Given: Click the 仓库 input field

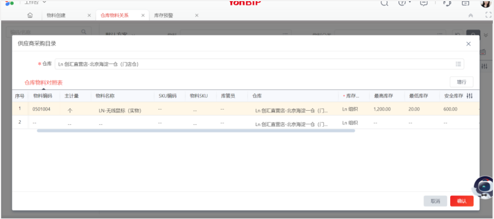Looking at the screenshot, I should [259, 64].
